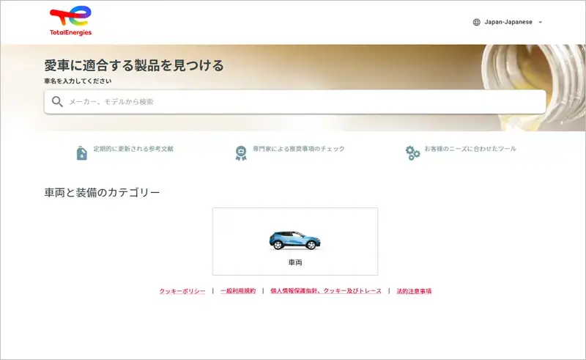Image resolution: width=586 pixels, height=360 pixels.
Task: Focus the maker and model search field
Action: pos(295,101)
